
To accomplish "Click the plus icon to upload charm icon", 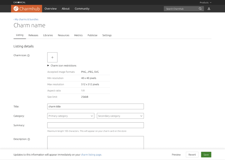I will tap(52, 57).
